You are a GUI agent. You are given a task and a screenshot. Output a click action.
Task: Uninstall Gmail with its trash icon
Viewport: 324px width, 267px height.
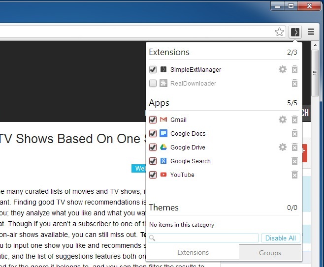pyautogui.click(x=294, y=119)
